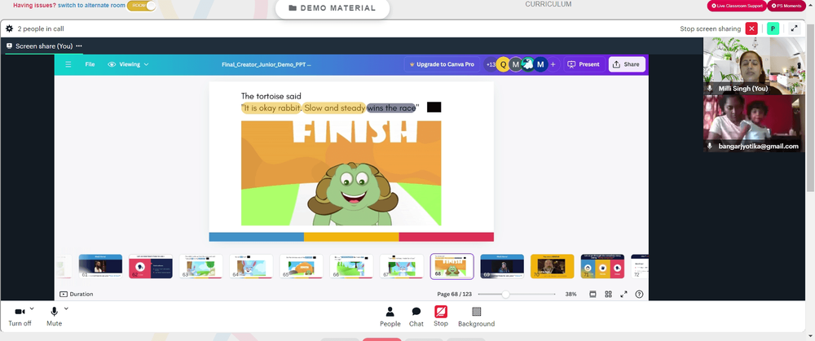Select slide thumbnail 64
Screen dimensions: 815x341
251,266
